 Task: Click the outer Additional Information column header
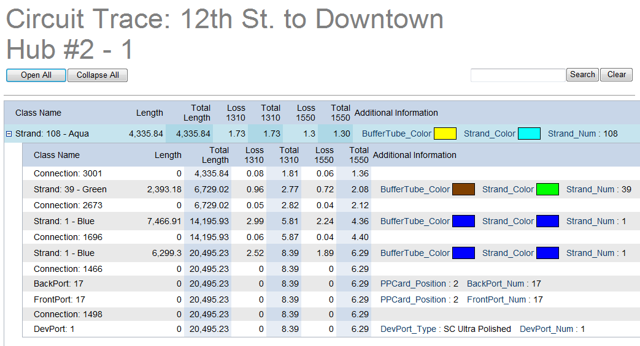[396, 113]
